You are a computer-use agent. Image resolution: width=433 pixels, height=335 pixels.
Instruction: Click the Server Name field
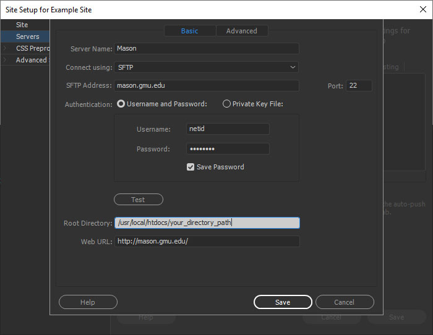207,48
